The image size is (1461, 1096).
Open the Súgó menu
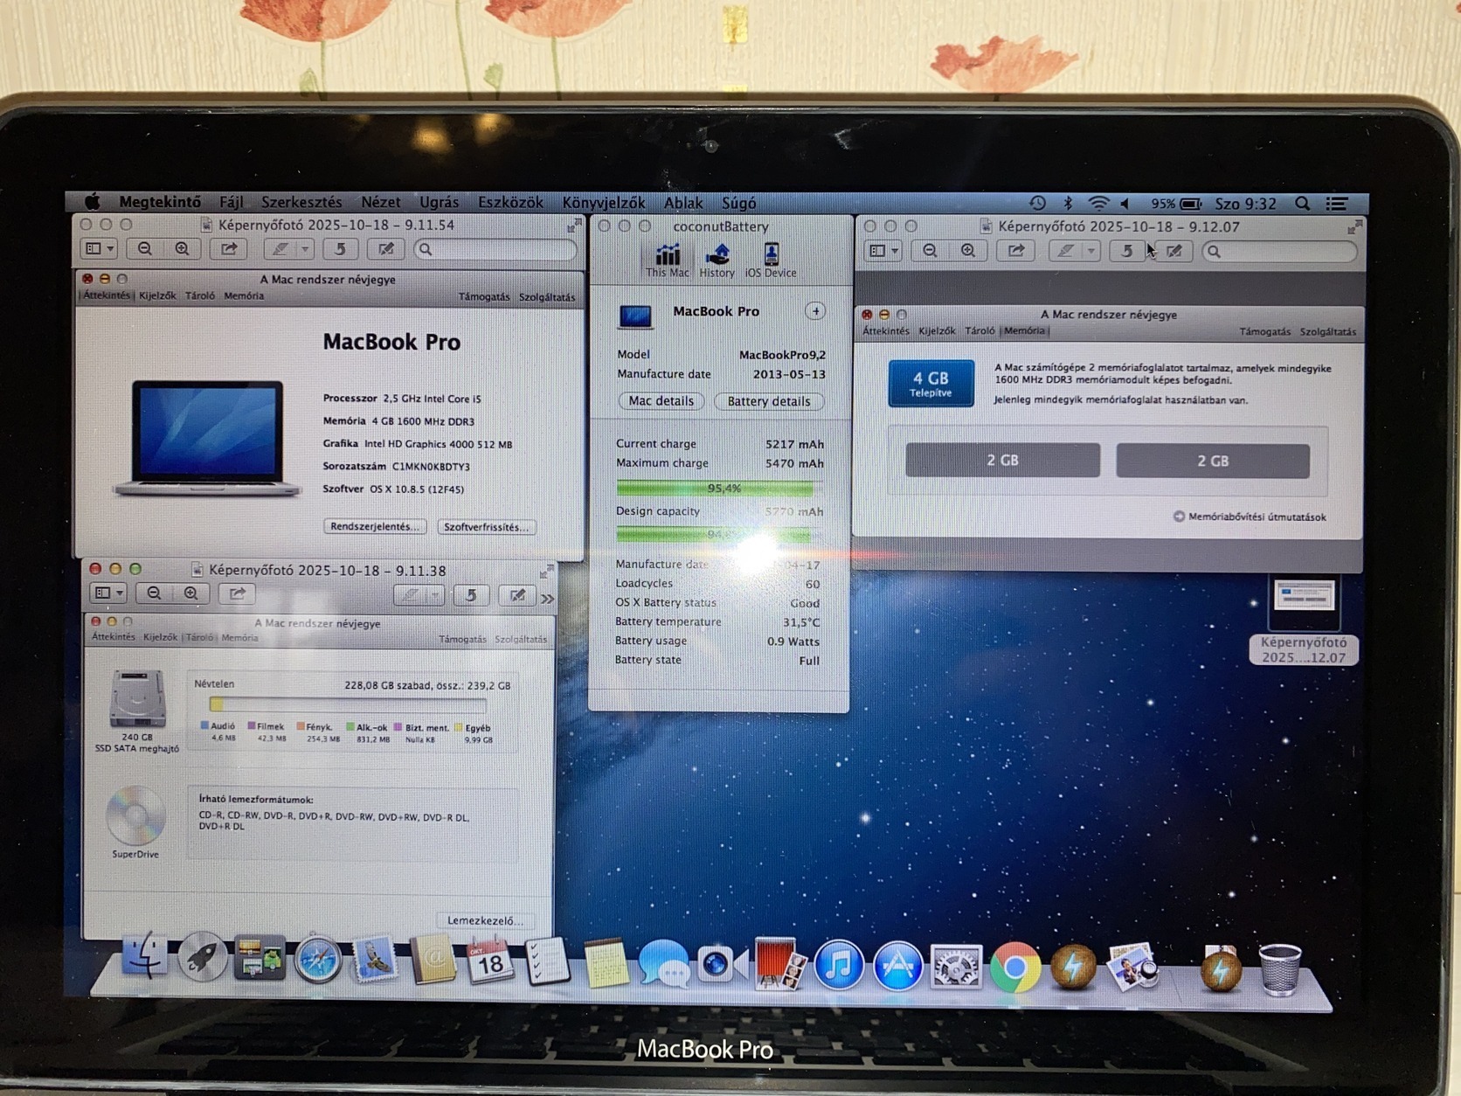738,203
